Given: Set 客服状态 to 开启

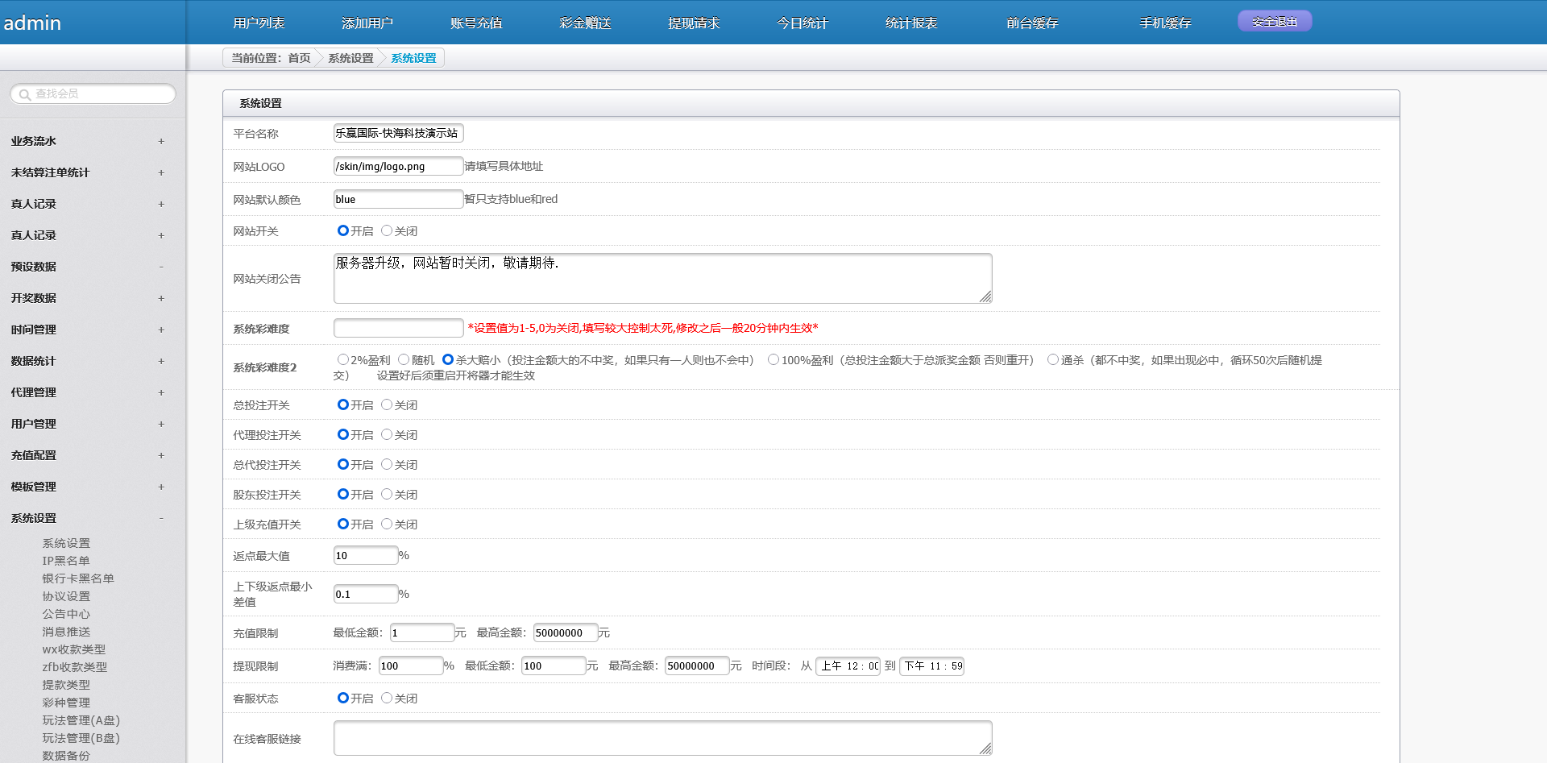Looking at the screenshot, I should (343, 698).
